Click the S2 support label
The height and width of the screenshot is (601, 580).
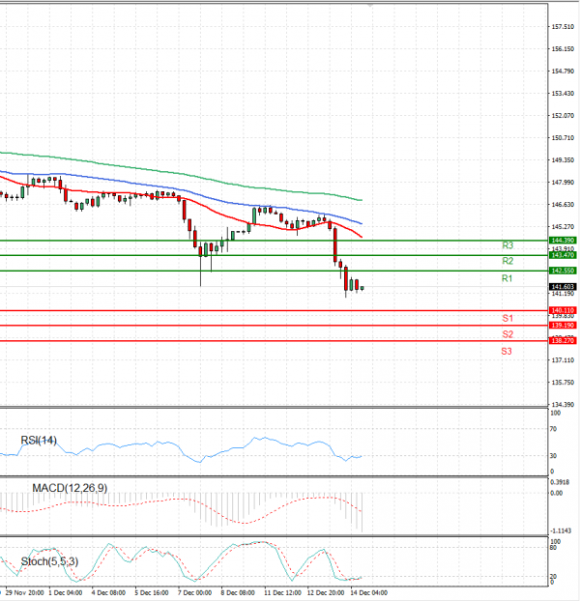pyautogui.click(x=507, y=334)
